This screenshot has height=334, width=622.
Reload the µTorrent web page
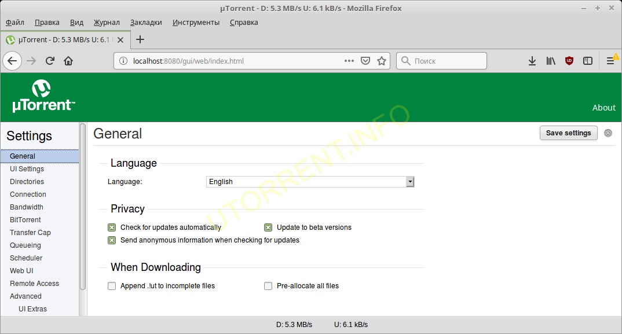[50, 61]
